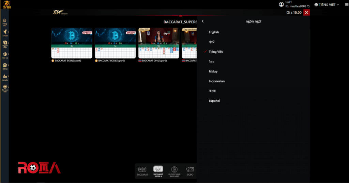Open the hamburger menu at top right
Screen dimensions: 349x183
347,4
